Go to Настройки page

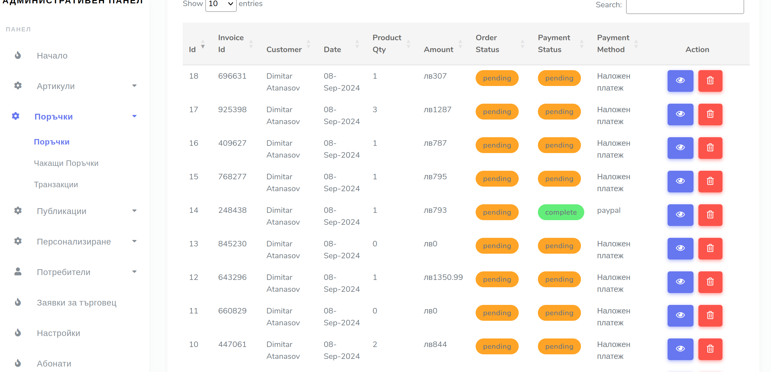58,333
